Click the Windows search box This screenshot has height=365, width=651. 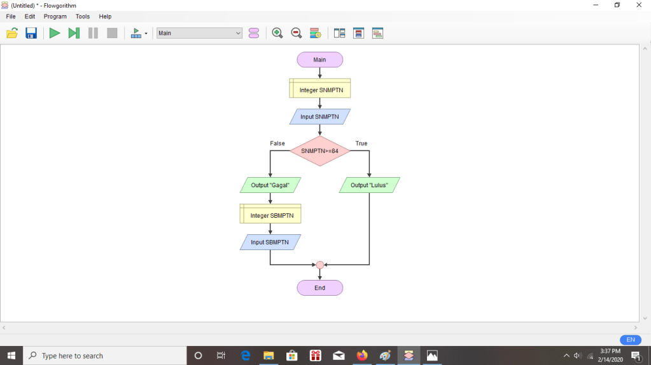tap(105, 355)
